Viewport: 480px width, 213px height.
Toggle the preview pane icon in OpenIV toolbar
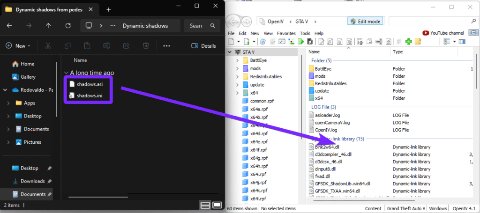coord(462,41)
